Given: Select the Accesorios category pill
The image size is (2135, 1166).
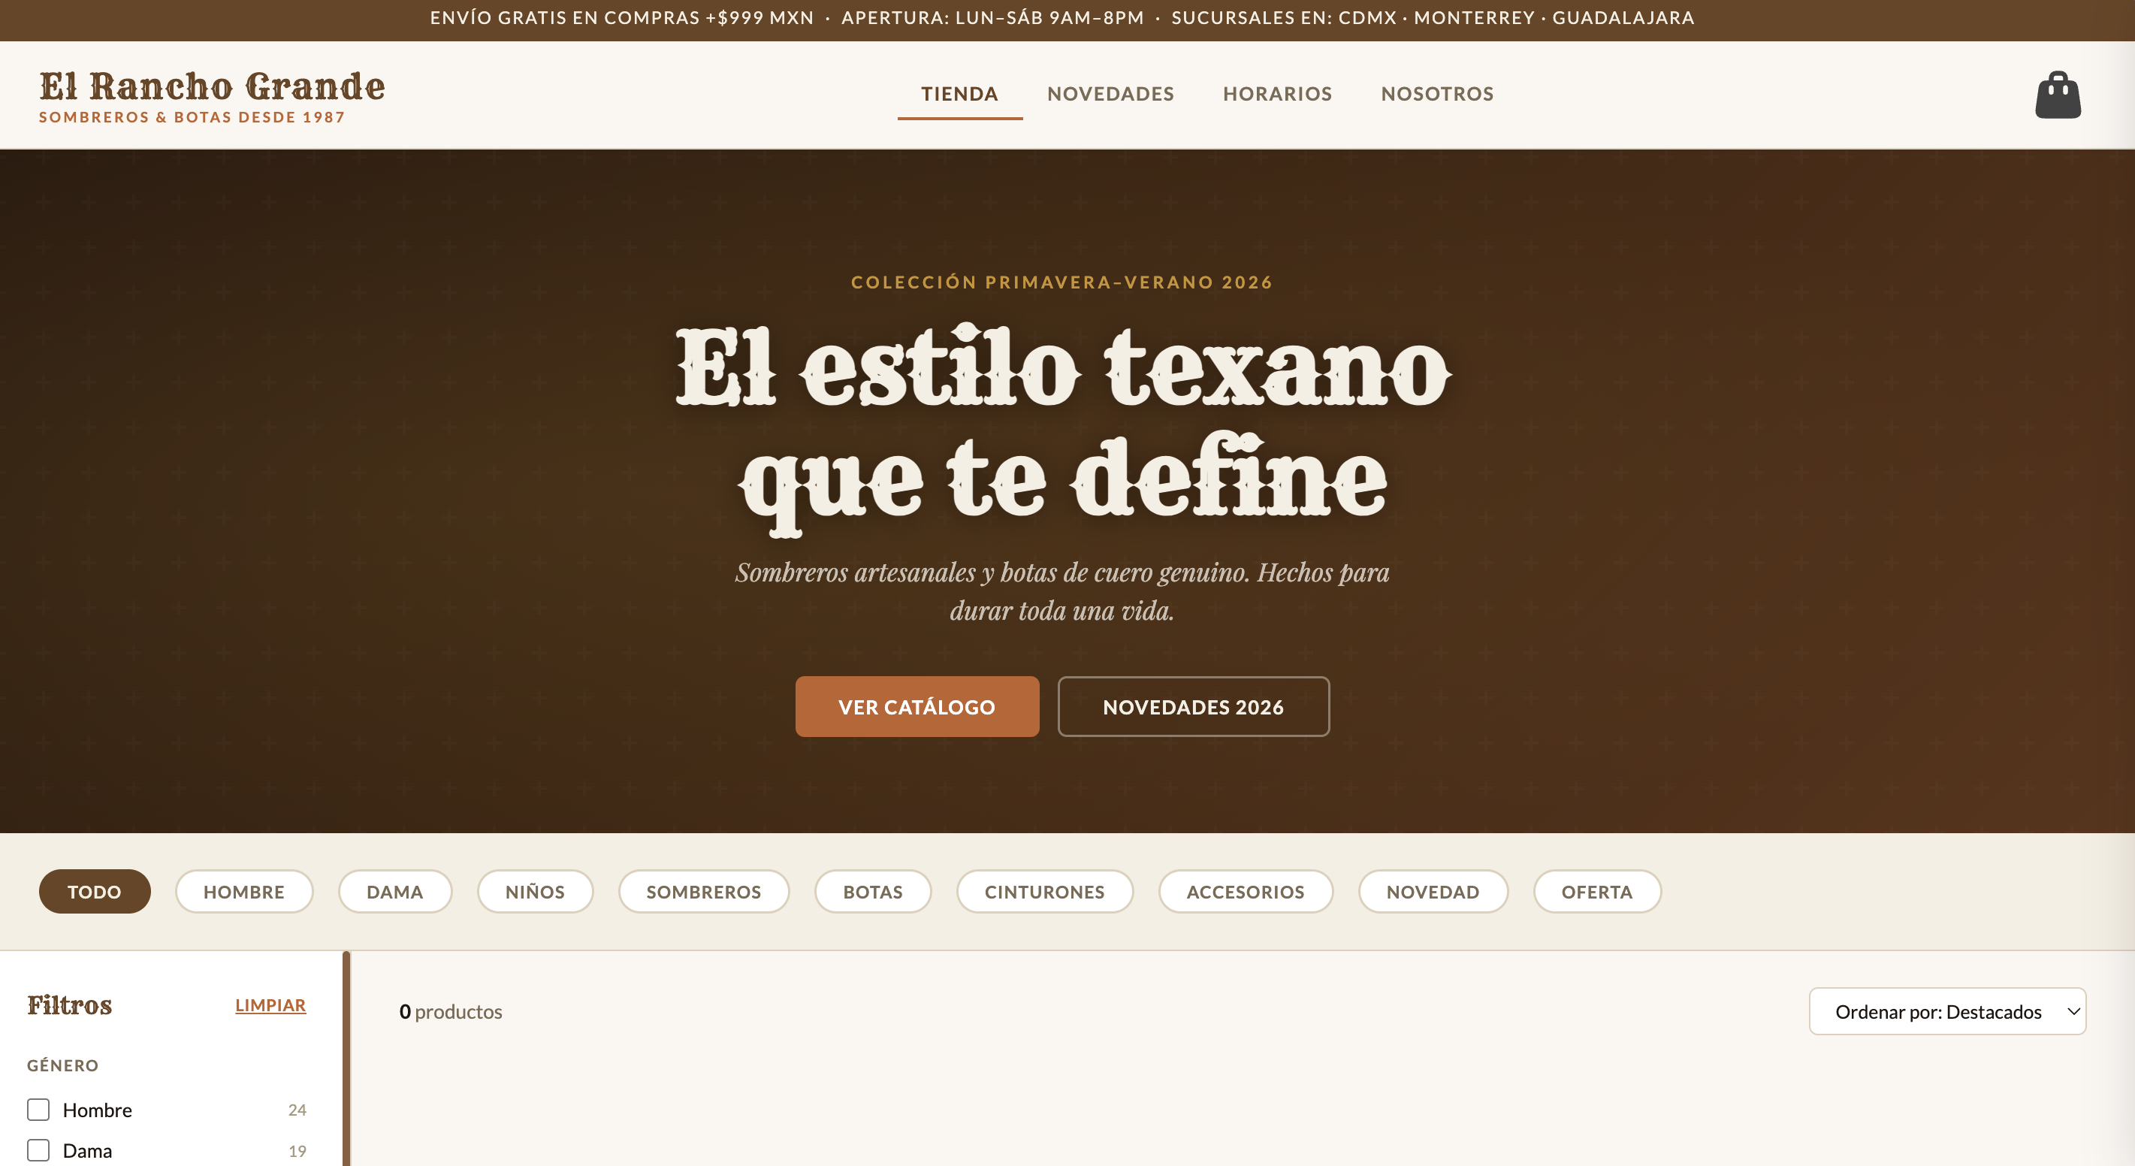Looking at the screenshot, I should pyautogui.click(x=1244, y=891).
